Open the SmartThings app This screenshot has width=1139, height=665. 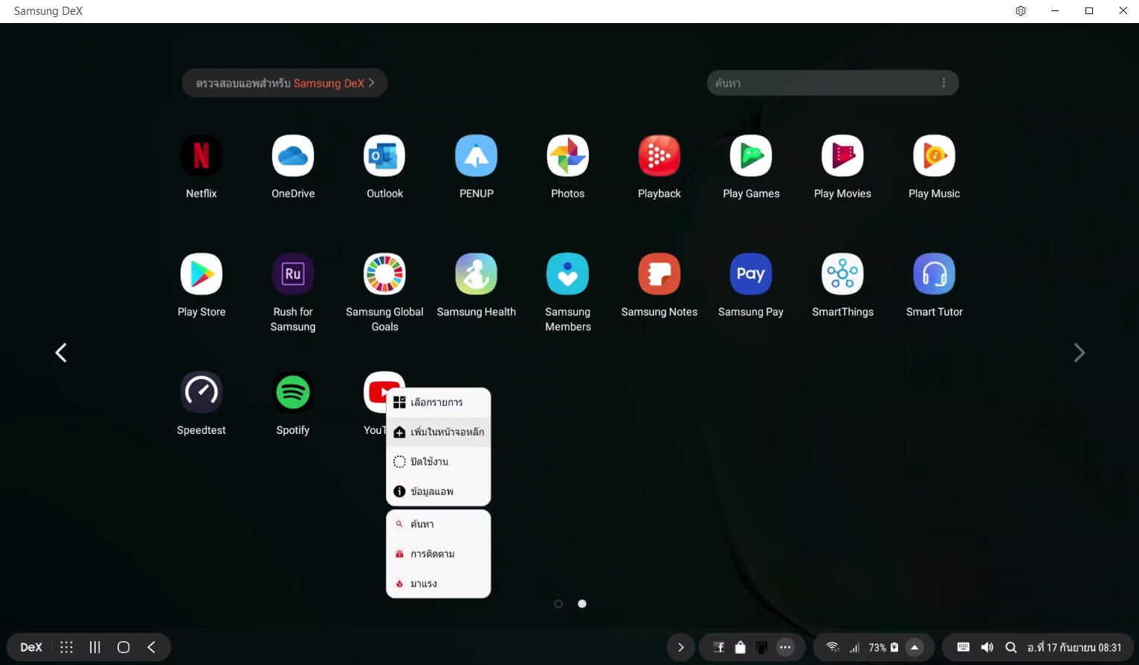pos(842,274)
